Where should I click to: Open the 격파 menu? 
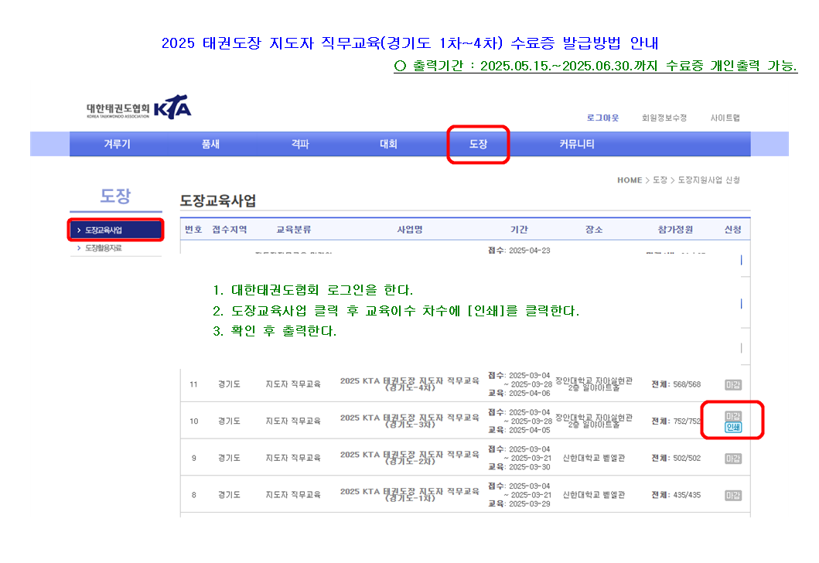(300, 144)
